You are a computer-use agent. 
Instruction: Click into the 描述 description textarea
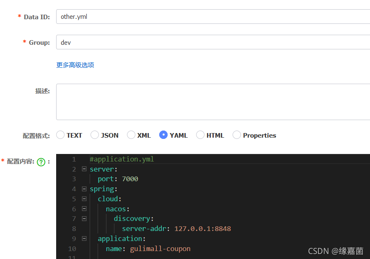click(213, 102)
